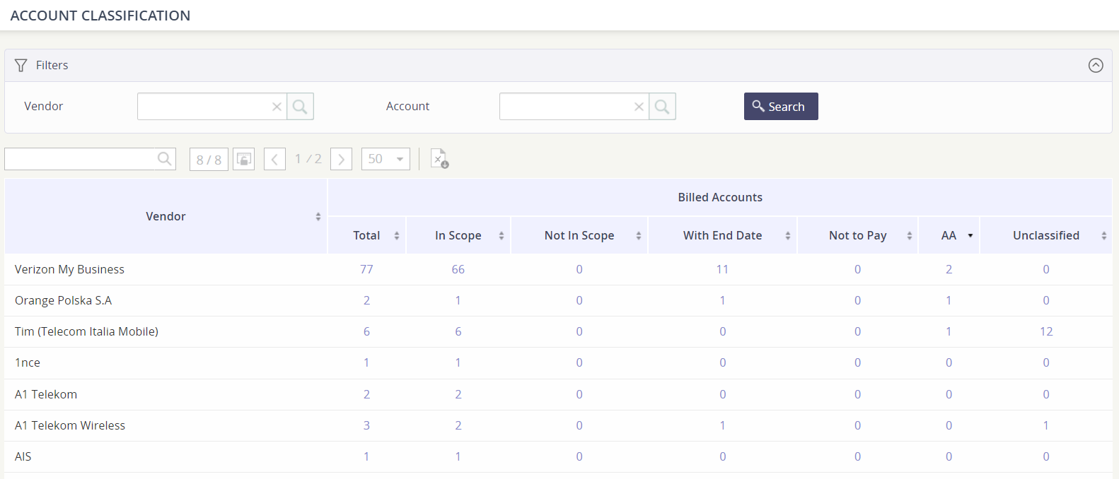1119x479 pixels.
Task: Go to previous page arrow
Action: [x=274, y=159]
